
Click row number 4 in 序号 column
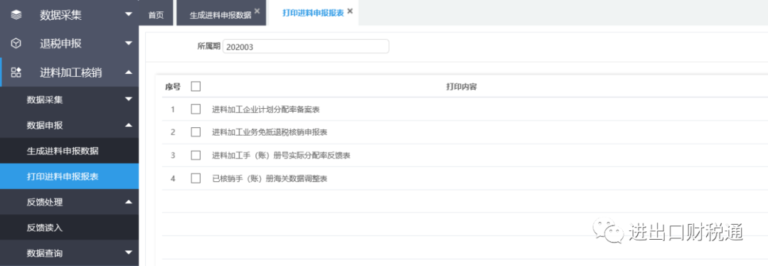tap(172, 179)
